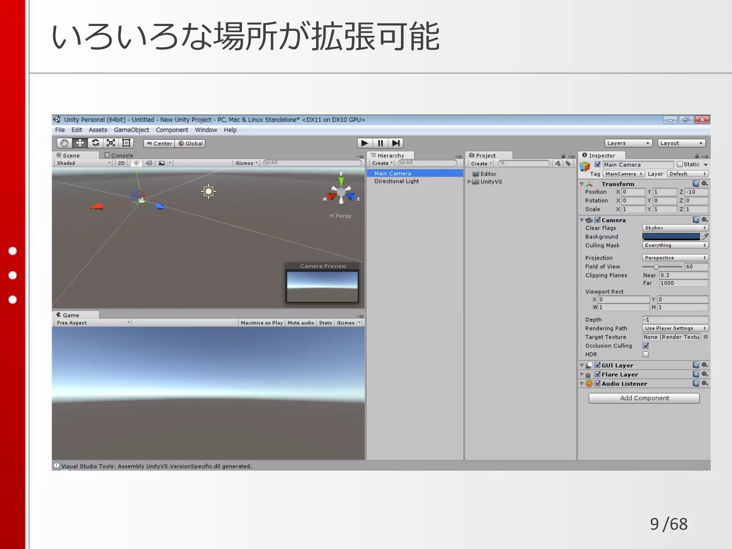Click the background color eyedropper
The height and width of the screenshot is (549, 732).
[705, 237]
